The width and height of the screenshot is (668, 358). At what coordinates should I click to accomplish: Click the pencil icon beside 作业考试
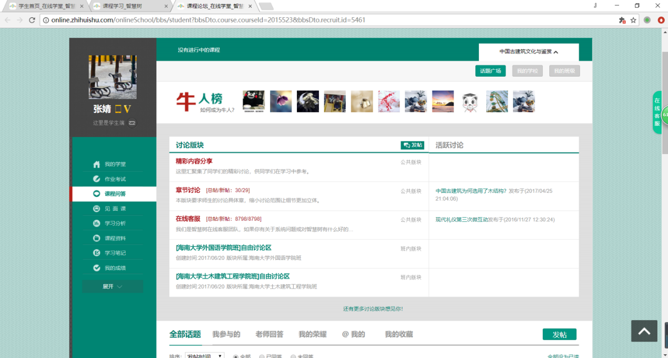pyautogui.click(x=97, y=179)
